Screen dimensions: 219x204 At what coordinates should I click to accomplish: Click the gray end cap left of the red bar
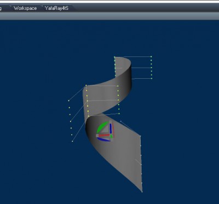pos(97,136)
